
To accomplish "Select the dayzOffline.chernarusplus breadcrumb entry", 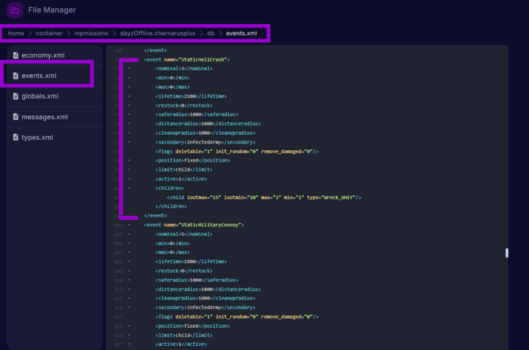I will click(x=157, y=33).
